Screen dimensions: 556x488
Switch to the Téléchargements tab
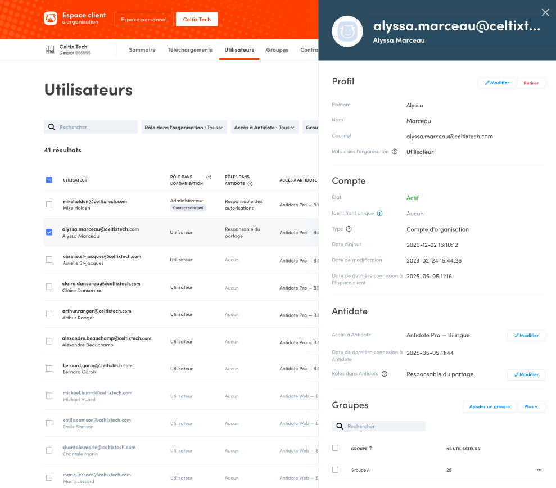[190, 50]
